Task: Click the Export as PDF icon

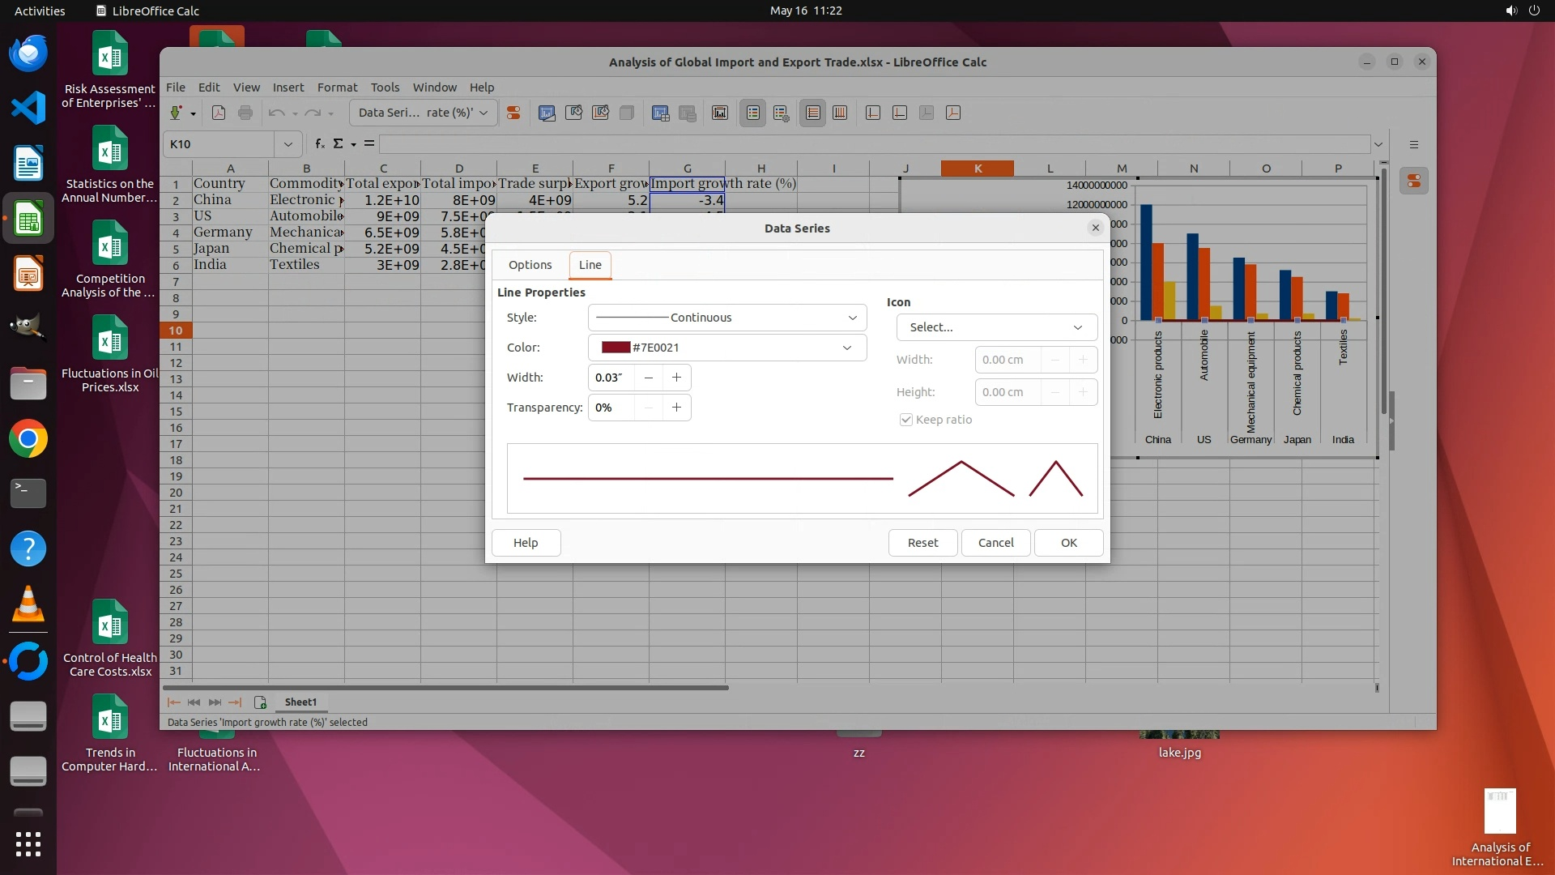Action: coord(219,113)
